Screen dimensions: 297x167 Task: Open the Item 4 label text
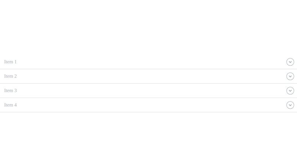pos(10,105)
